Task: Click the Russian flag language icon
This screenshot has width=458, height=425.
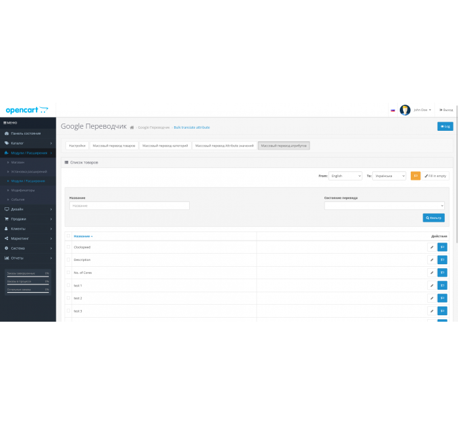Action: (393, 110)
